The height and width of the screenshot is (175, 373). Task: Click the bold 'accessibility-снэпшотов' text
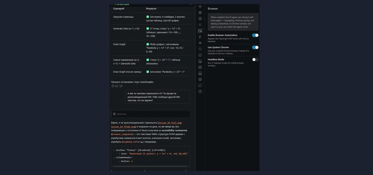coord(174,131)
